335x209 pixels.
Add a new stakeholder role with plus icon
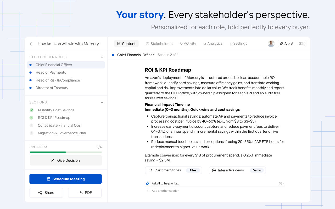click(102, 57)
